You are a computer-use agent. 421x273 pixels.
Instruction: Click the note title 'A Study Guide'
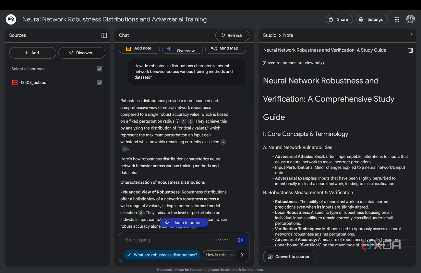[x=325, y=50]
